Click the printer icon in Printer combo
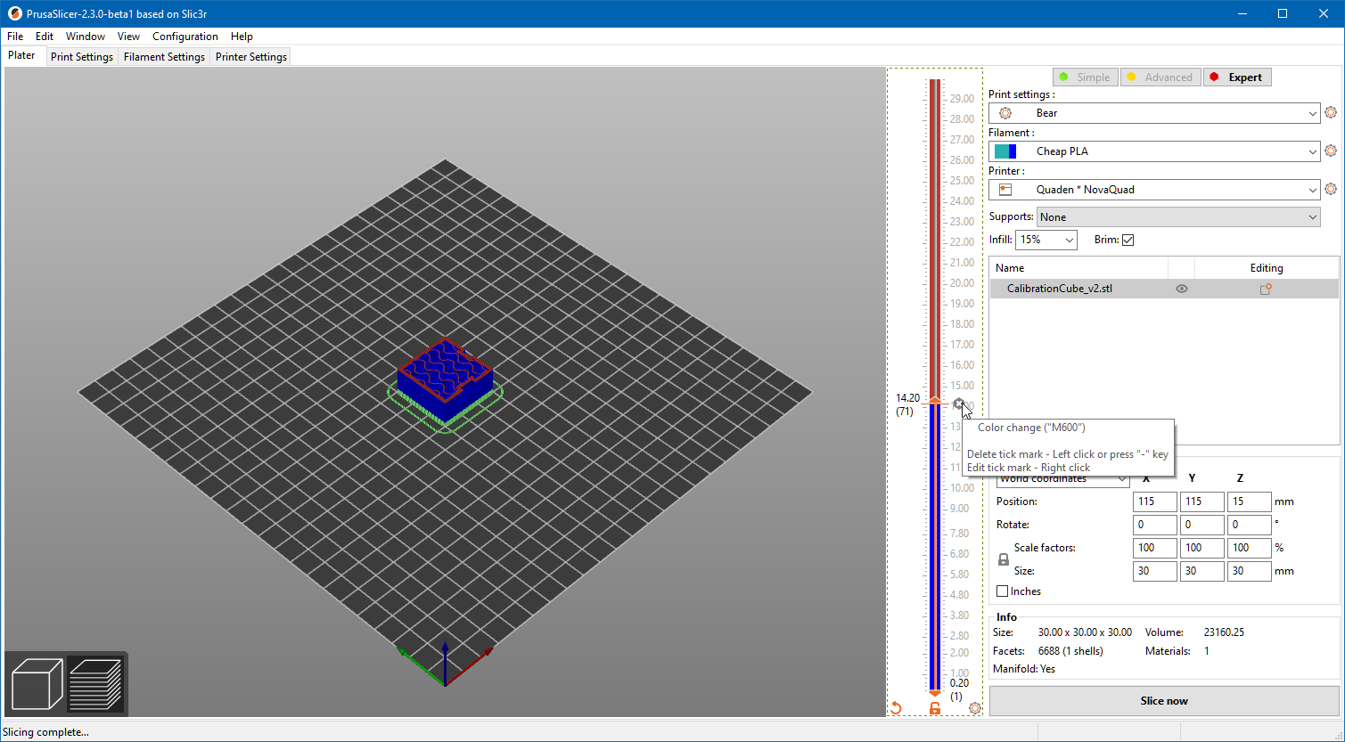Image resolution: width=1345 pixels, height=742 pixels. (1005, 190)
